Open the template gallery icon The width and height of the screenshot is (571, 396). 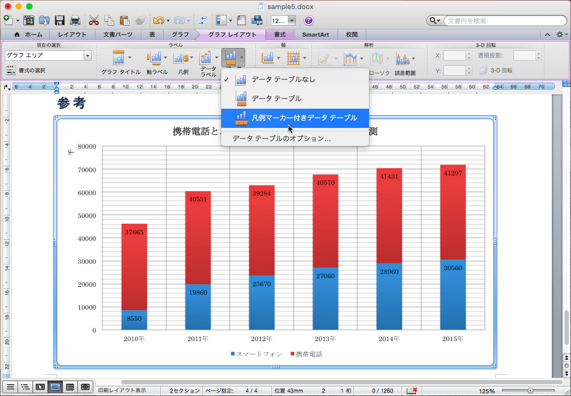tap(28, 20)
